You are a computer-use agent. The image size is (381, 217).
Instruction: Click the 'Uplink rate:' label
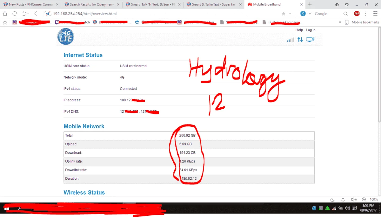pyautogui.click(x=74, y=161)
